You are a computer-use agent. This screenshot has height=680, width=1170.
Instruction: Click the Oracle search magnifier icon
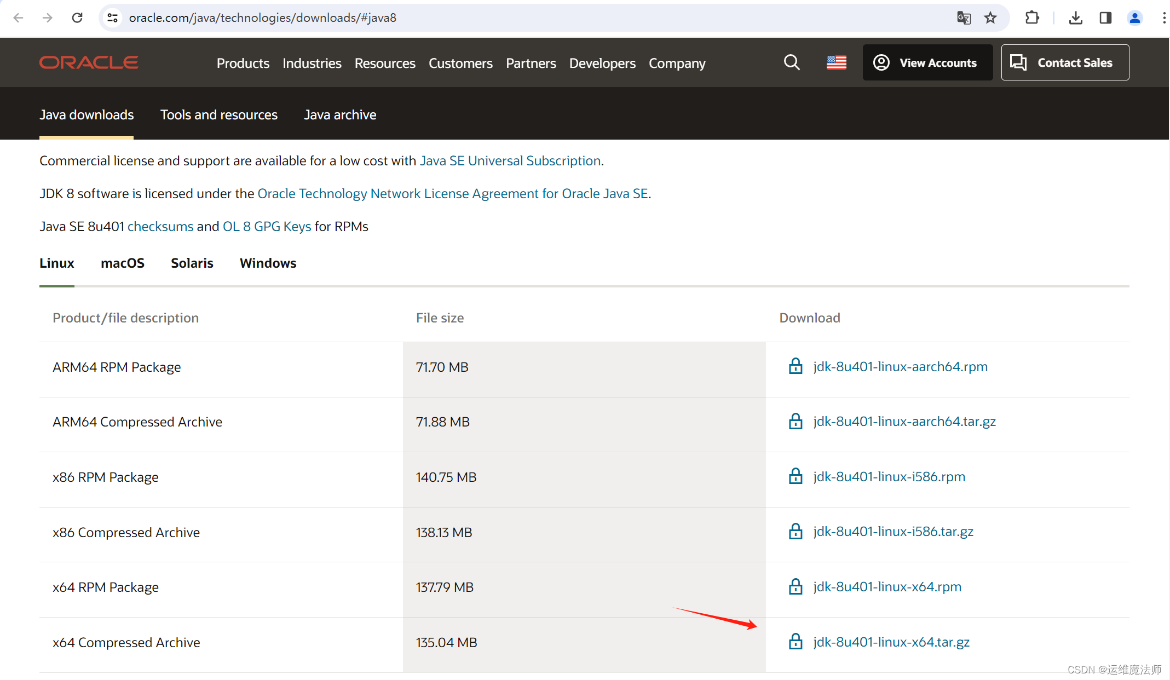[x=792, y=62]
